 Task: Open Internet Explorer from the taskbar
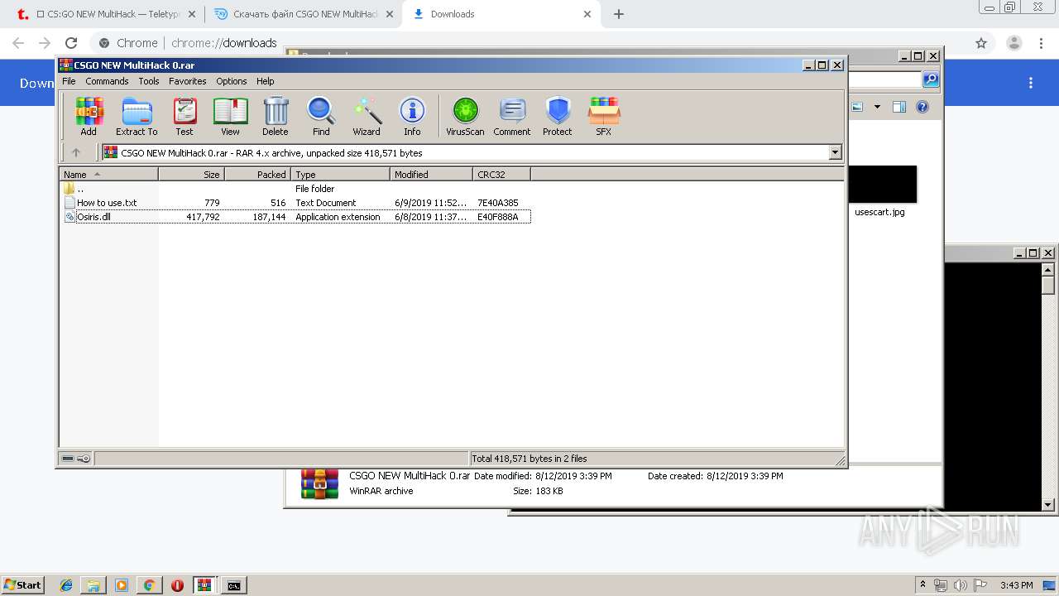click(66, 585)
